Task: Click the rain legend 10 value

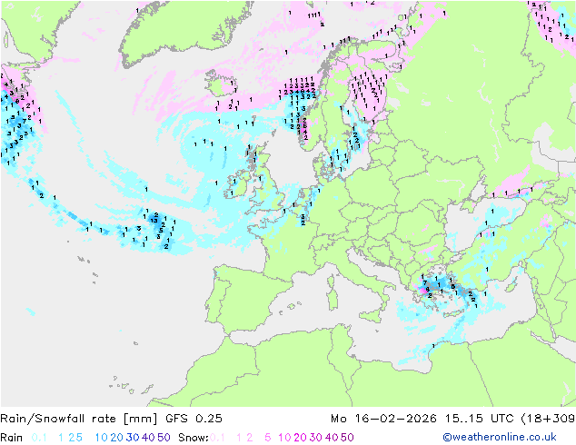Action: (x=101, y=438)
